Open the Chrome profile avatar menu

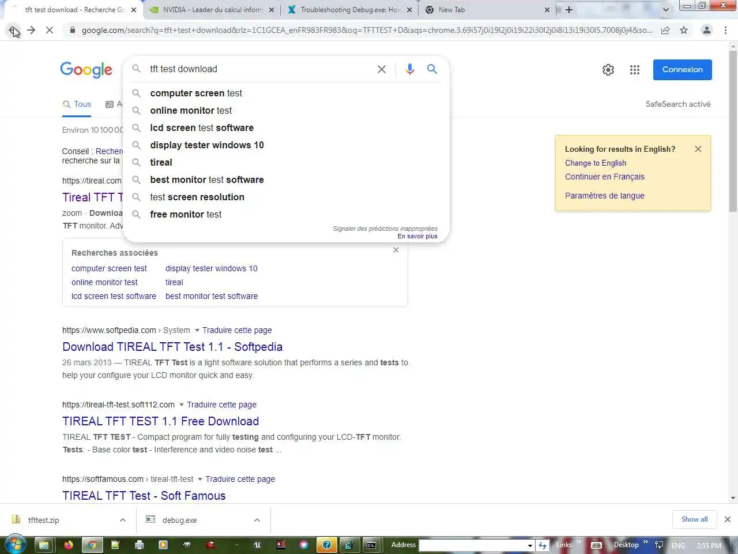pyautogui.click(x=706, y=30)
